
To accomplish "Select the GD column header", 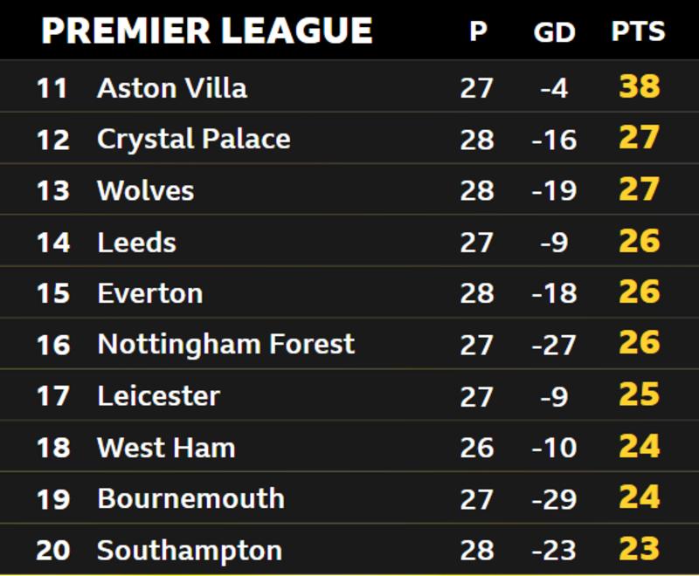I will pos(554,32).
